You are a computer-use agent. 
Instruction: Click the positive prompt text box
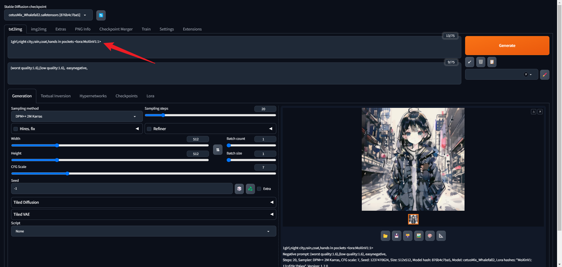(234, 47)
